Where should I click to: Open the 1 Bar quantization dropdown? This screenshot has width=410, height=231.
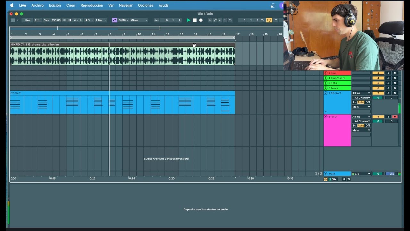tap(101, 20)
